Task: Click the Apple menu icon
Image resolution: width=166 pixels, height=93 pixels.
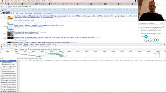Action: 2,1
